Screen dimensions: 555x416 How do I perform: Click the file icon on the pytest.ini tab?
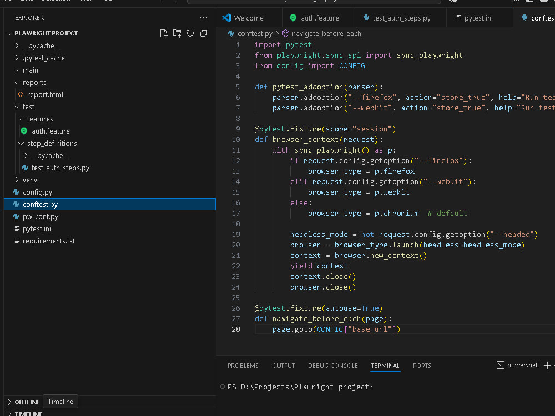(x=459, y=17)
